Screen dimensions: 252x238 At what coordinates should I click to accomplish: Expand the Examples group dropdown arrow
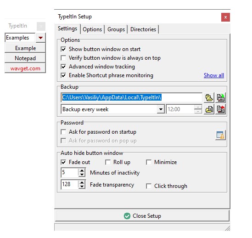coord(40,38)
